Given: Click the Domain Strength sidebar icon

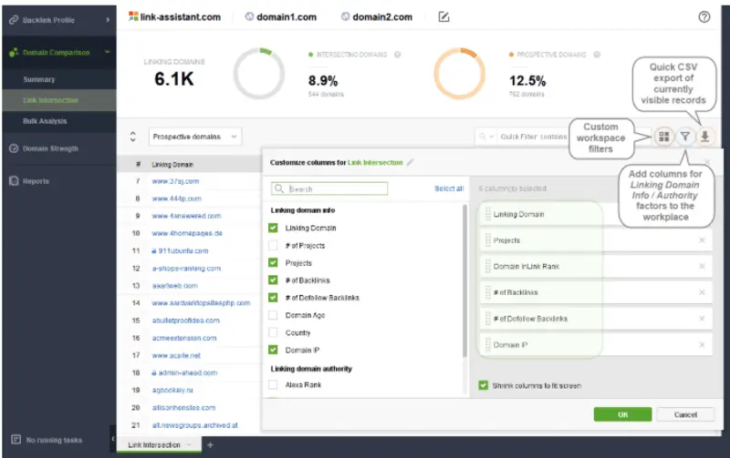Looking at the screenshot, I should (x=14, y=148).
